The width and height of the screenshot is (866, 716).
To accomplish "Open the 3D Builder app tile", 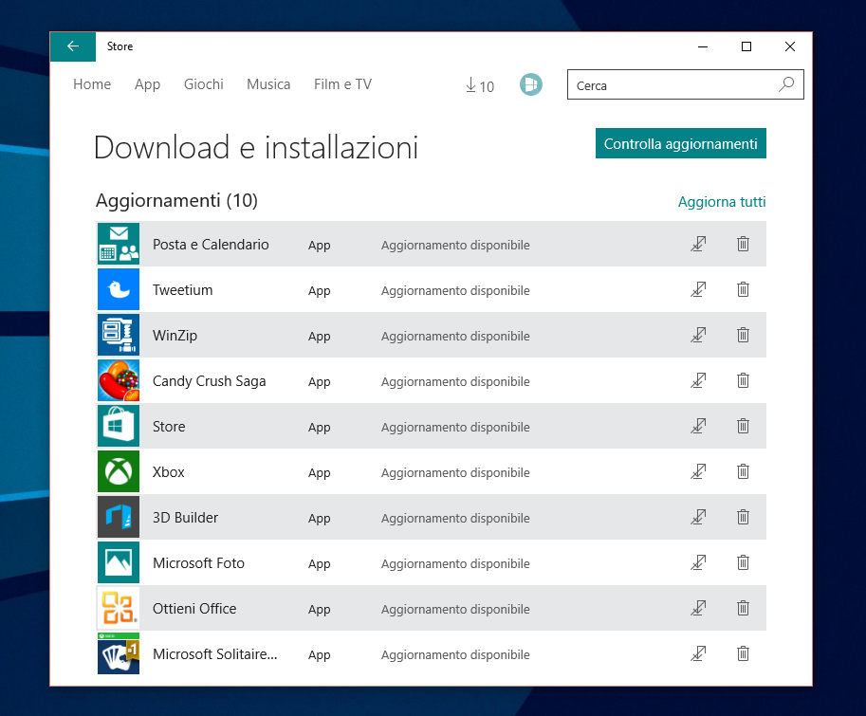I will point(119,517).
